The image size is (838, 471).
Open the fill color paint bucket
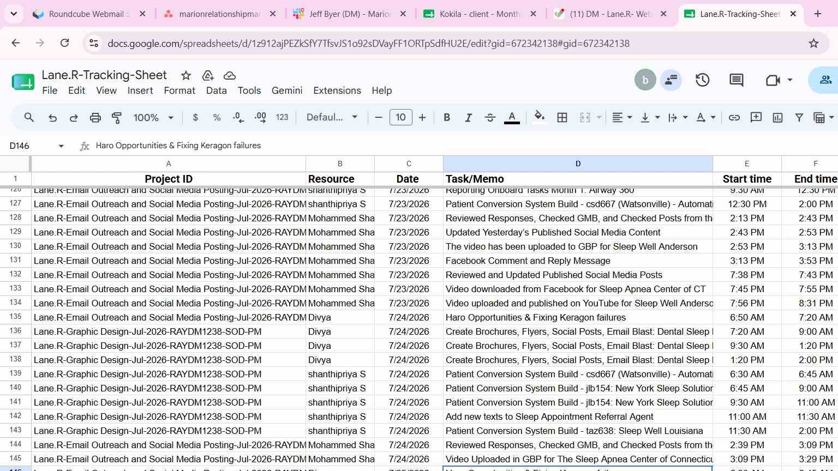540,117
